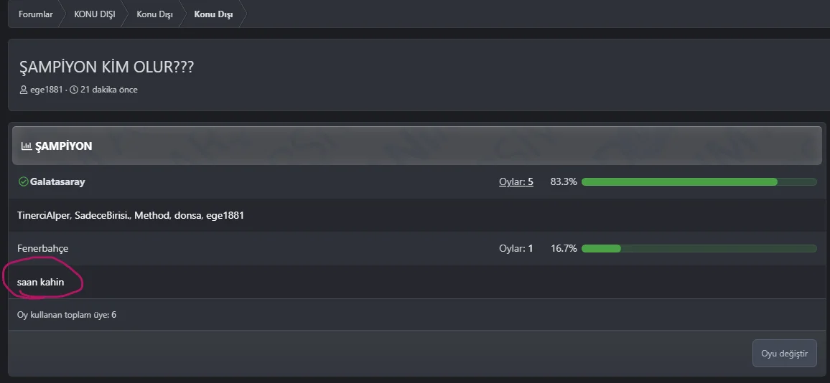
Task: Select the bold Konu Dışı breadcrumb
Action: [213, 14]
